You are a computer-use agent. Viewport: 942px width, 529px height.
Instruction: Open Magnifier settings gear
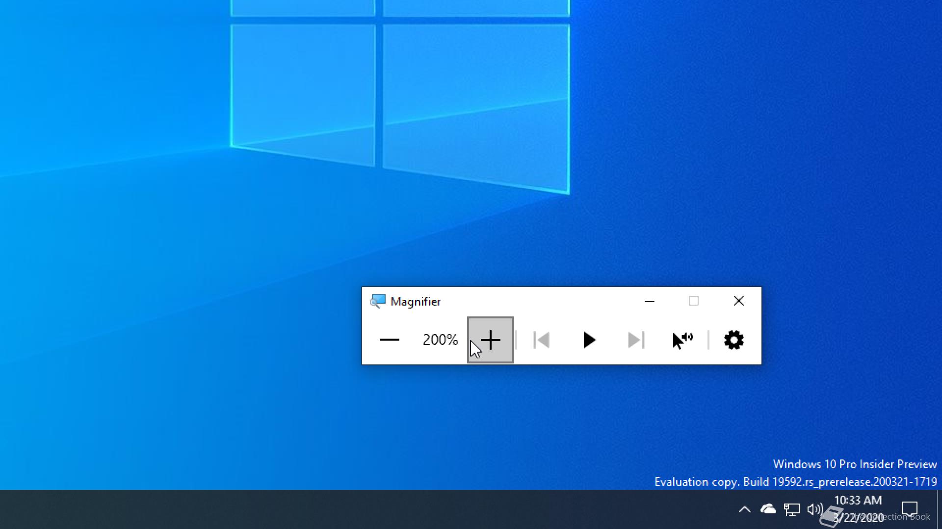[x=734, y=340]
